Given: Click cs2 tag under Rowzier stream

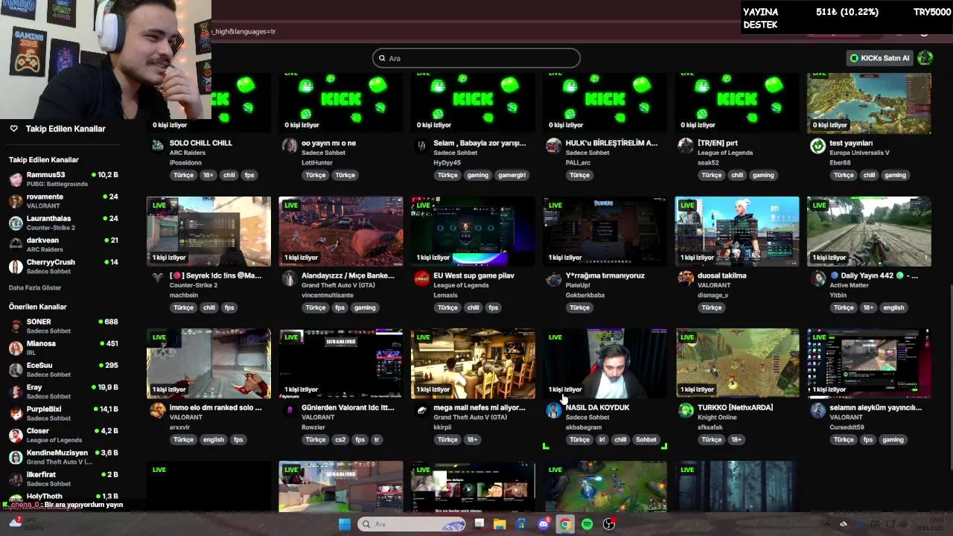Looking at the screenshot, I should point(340,439).
